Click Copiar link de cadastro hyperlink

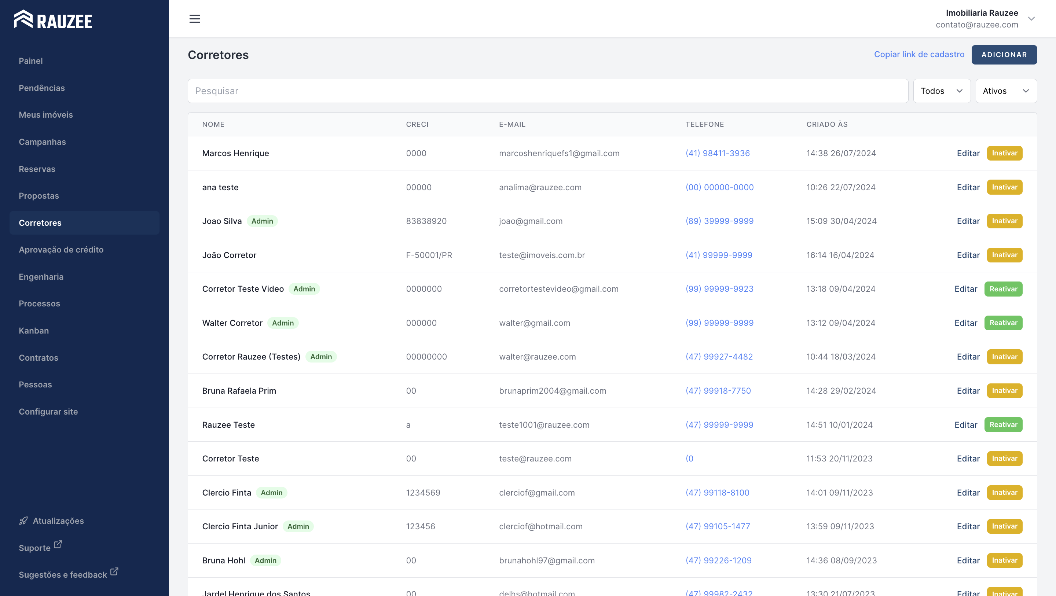[919, 54]
